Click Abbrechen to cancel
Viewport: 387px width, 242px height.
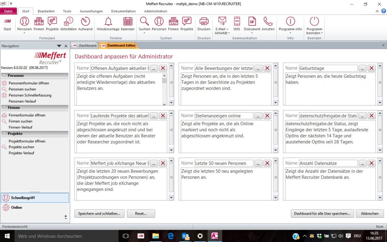tap(370, 214)
